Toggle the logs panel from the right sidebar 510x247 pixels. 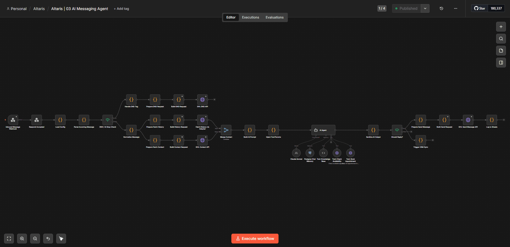(x=501, y=63)
